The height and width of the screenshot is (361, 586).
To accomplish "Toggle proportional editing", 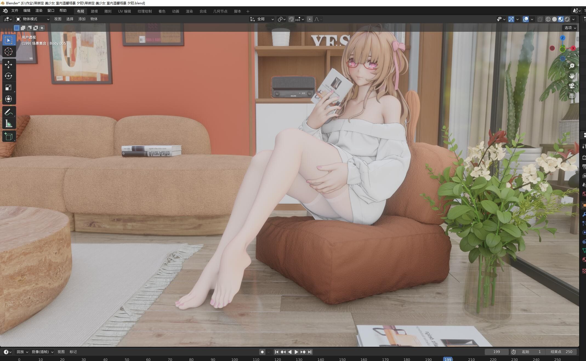I will pyautogui.click(x=310, y=19).
